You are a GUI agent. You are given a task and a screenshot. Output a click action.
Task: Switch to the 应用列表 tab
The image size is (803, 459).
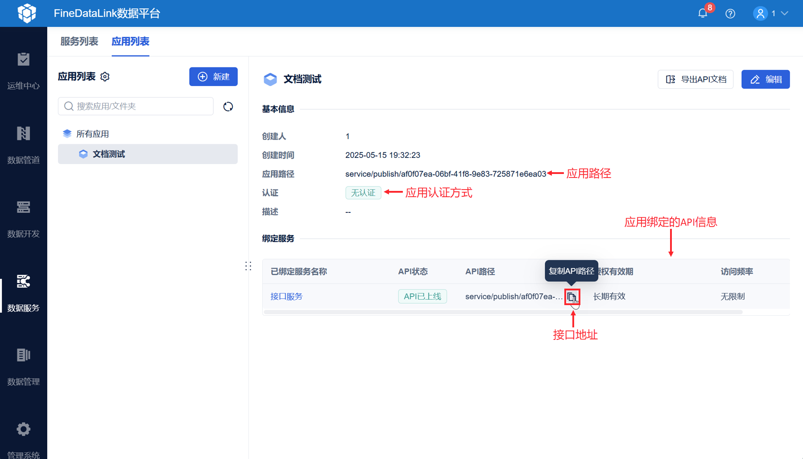[x=130, y=41]
